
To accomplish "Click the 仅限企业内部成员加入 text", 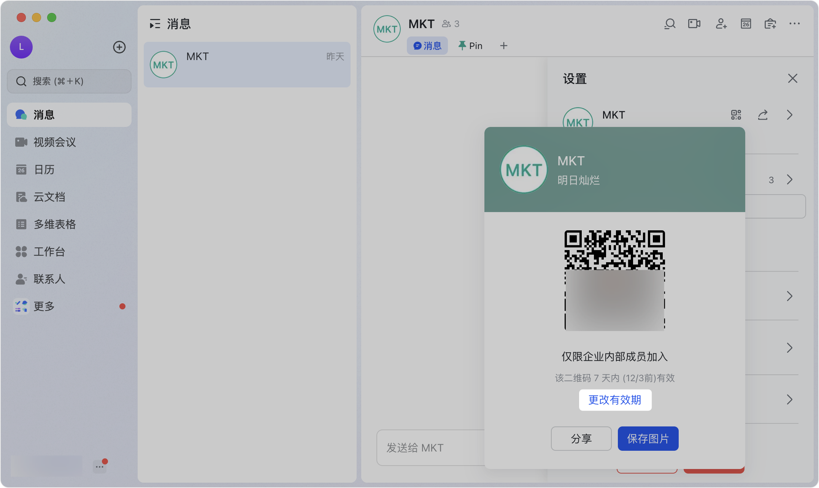I will [x=615, y=356].
